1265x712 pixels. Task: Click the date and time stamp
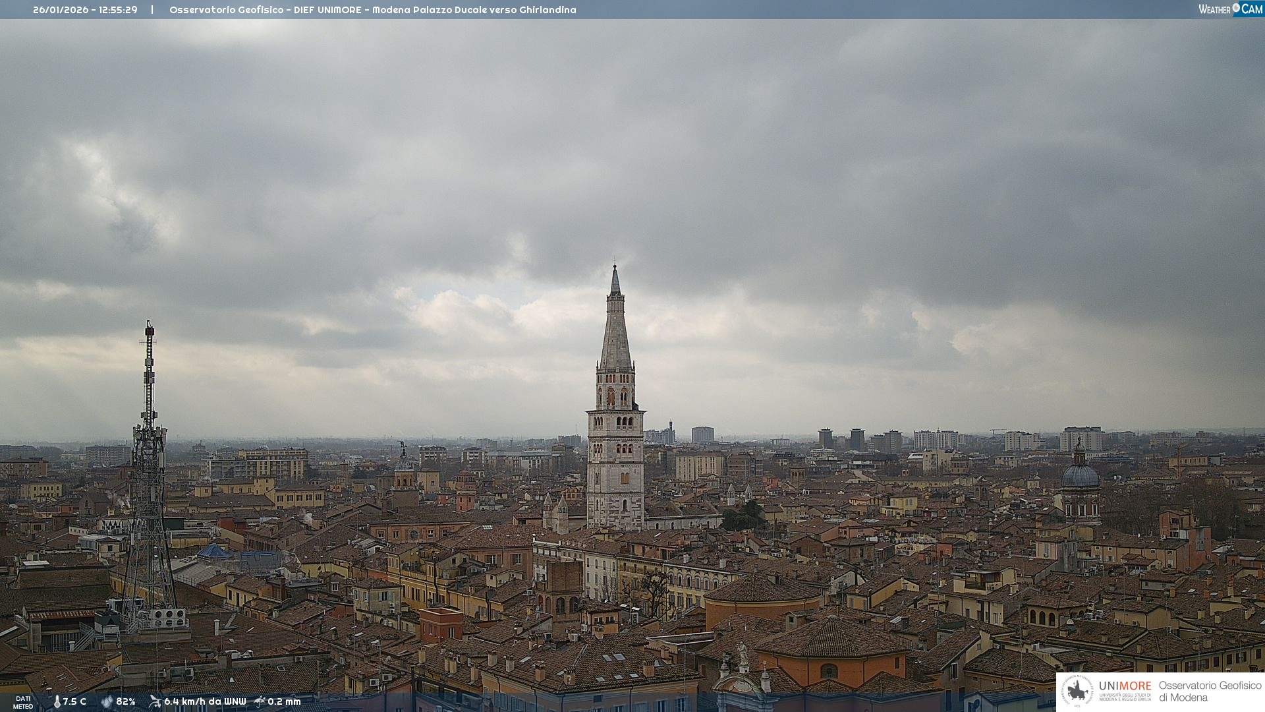point(85,10)
